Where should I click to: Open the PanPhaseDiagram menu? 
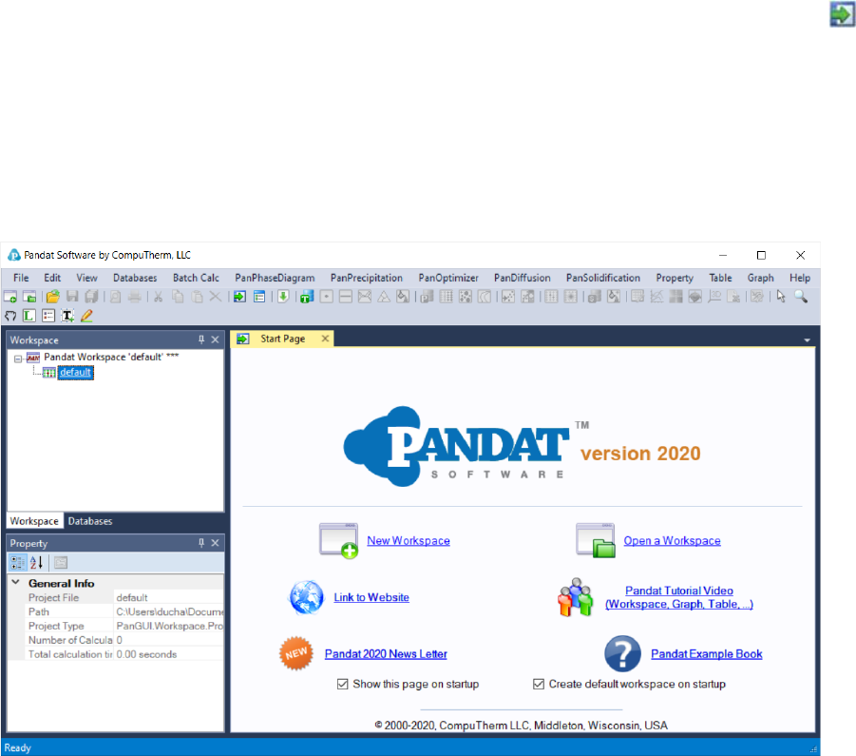pyautogui.click(x=275, y=278)
